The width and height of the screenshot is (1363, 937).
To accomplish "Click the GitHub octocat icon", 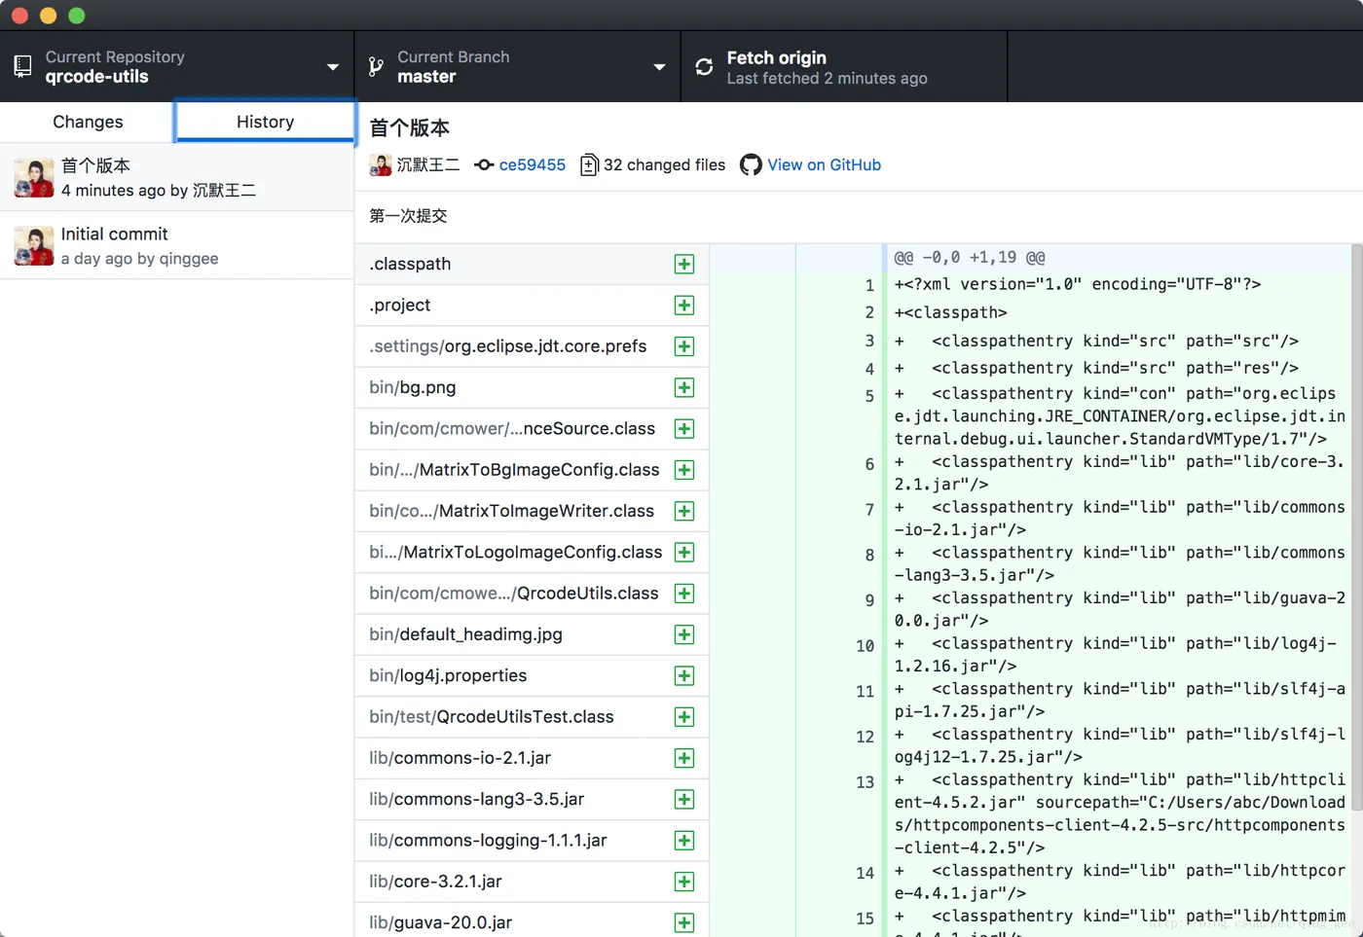I will [751, 165].
